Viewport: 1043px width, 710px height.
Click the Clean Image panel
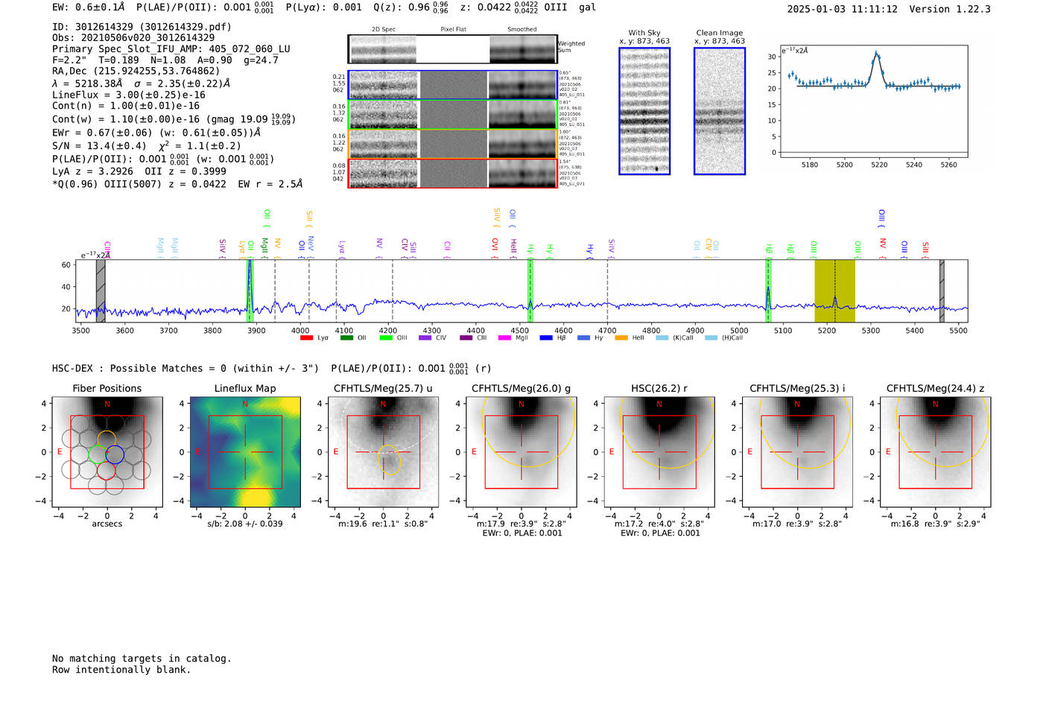click(720, 111)
